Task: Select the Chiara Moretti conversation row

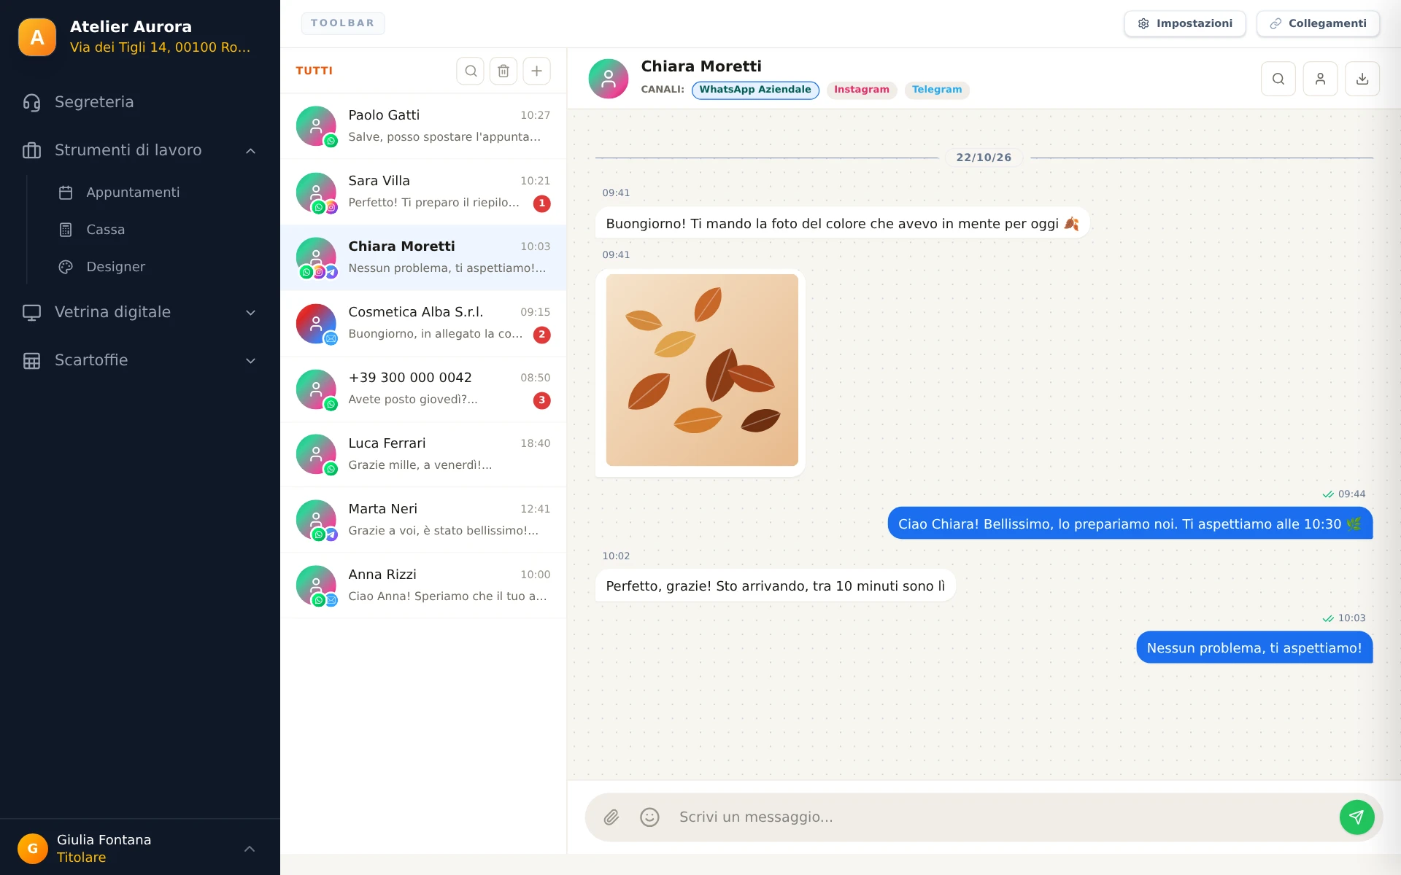Action: 423,257
